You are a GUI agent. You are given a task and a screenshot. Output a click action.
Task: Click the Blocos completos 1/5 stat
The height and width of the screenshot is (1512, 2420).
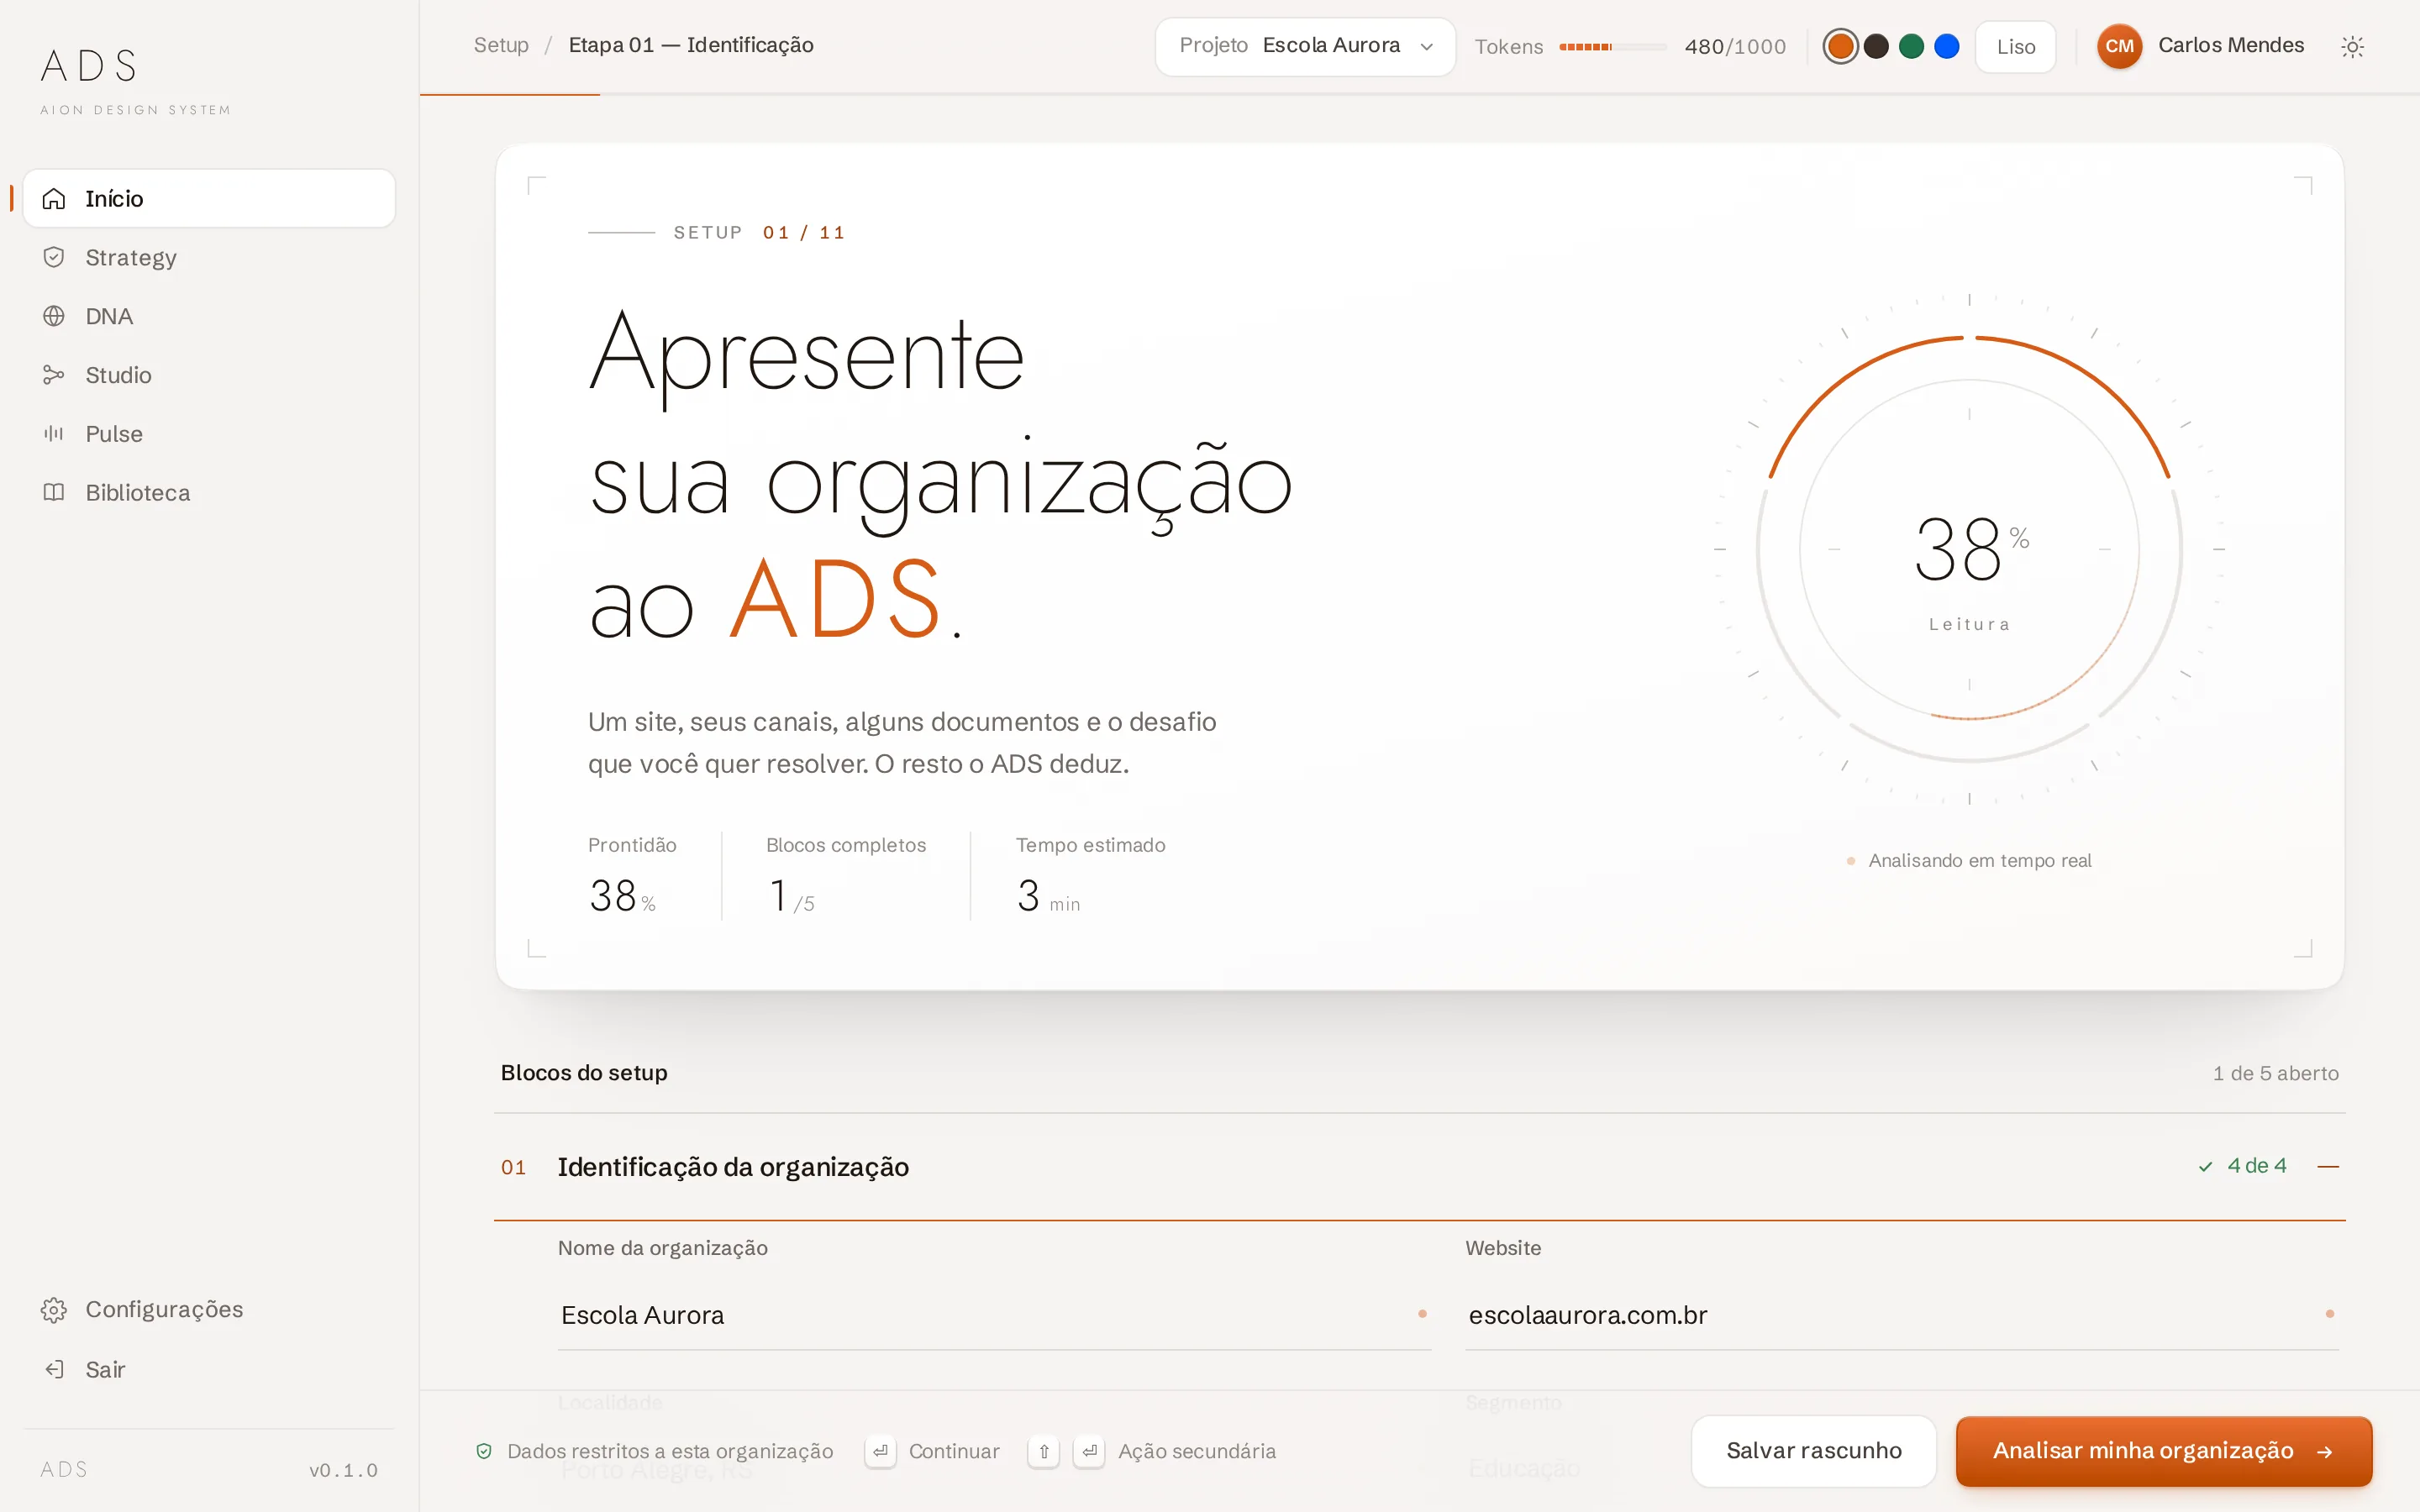coord(846,877)
